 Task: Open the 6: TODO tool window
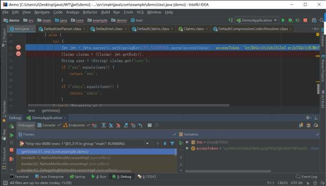pyautogui.click(x=147, y=177)
